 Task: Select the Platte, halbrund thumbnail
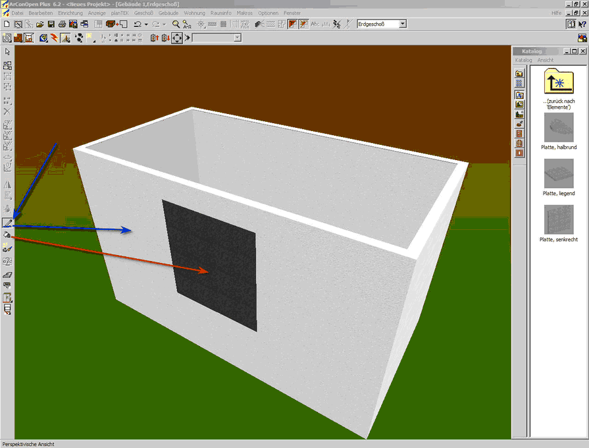coord(558,127)
